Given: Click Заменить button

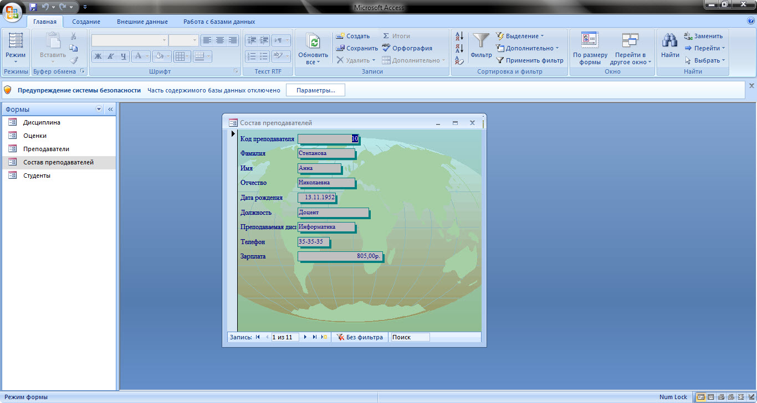Looking at the screenshot, I should [703, 36].
